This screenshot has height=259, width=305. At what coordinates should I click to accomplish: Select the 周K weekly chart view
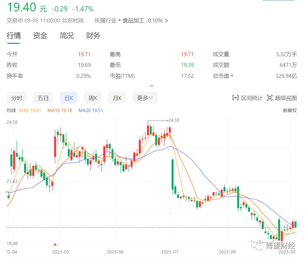(x=93, y=98)
